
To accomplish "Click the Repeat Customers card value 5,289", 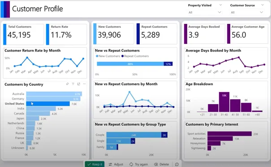I will [x=151, y=35].
